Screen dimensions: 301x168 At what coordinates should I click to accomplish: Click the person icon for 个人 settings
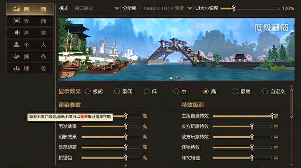pos(16,45)
